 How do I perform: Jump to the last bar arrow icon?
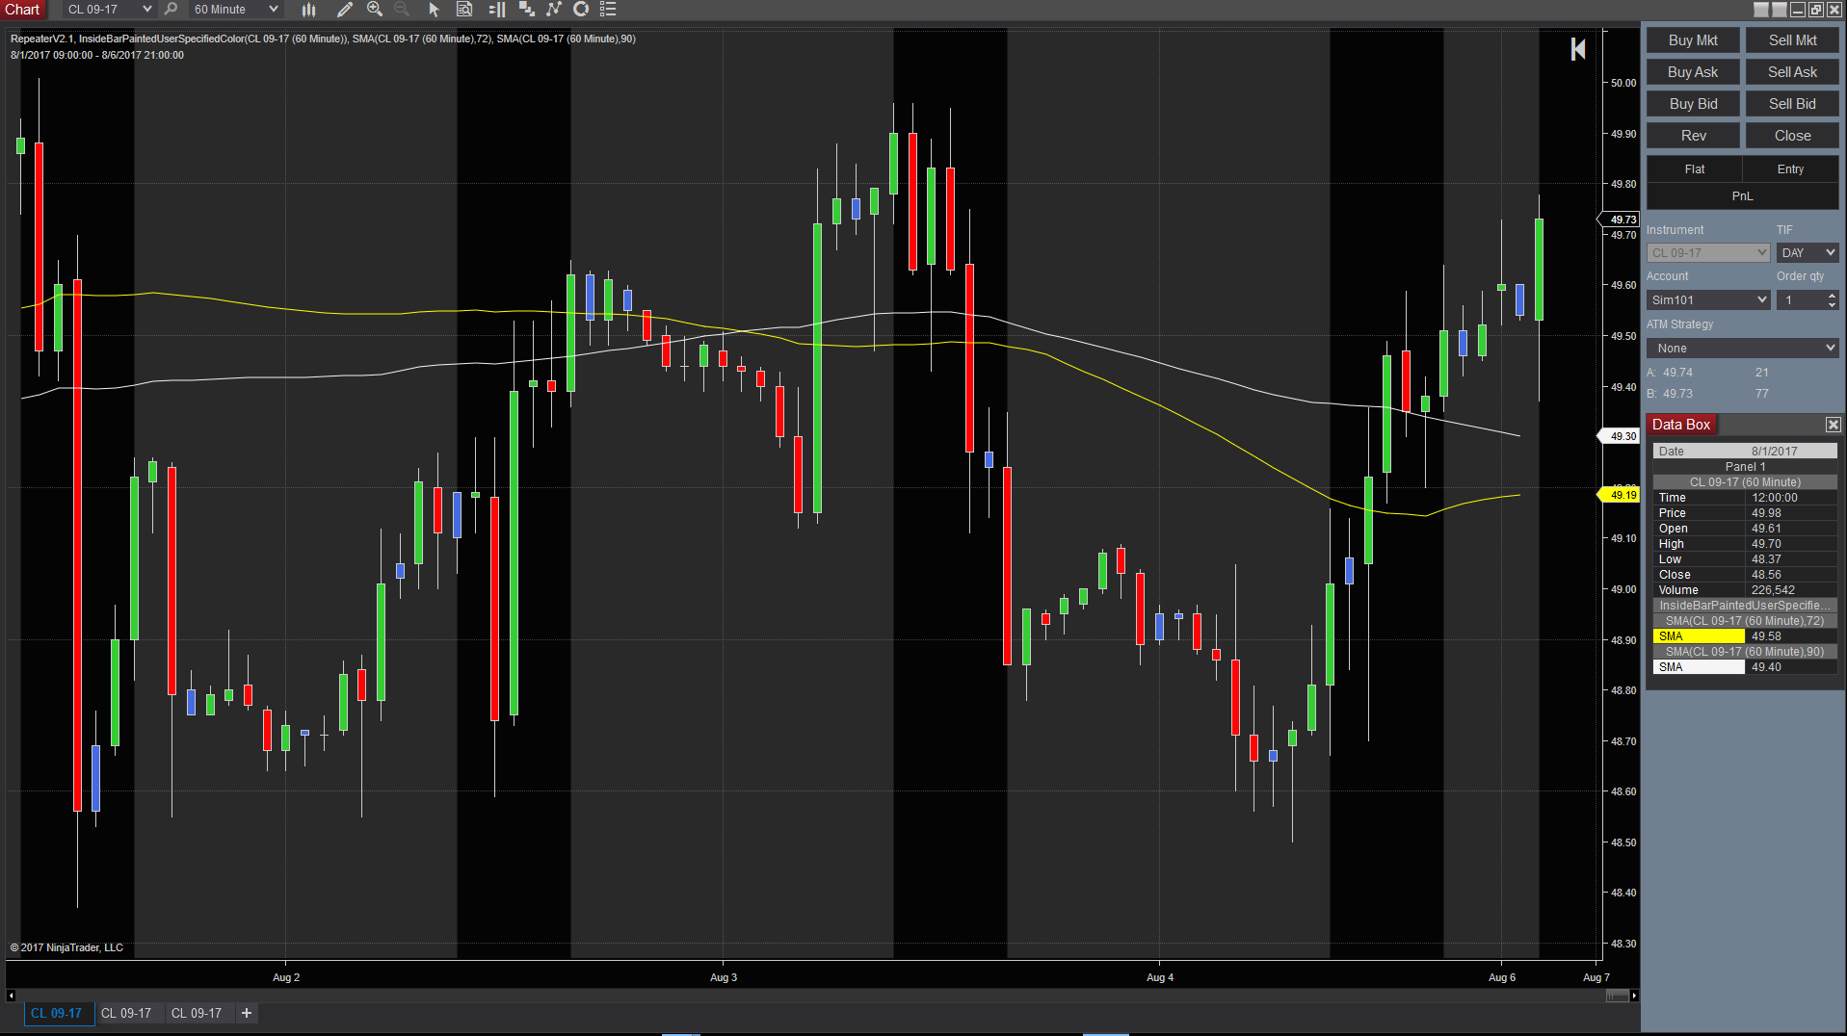1578,49
